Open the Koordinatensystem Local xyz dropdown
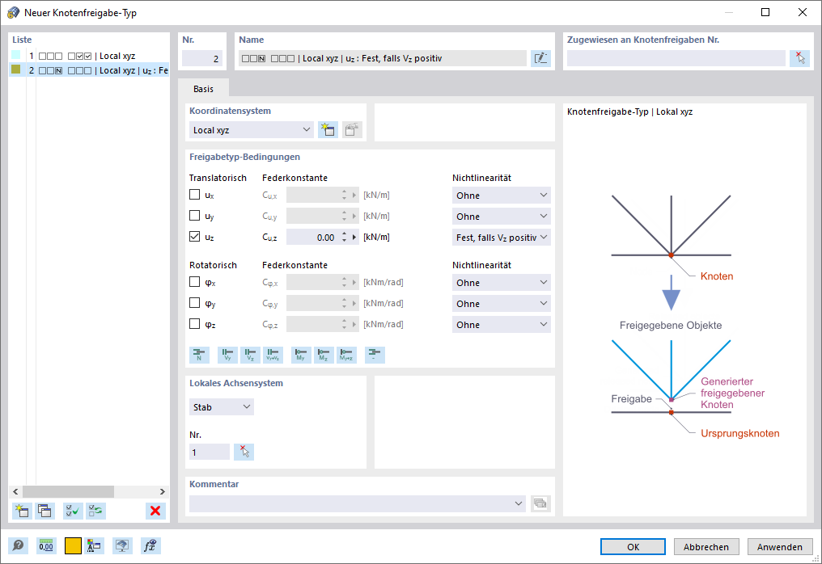Image resolution: width=822 pixels, height=564 pixels. [x=252, y=130]
